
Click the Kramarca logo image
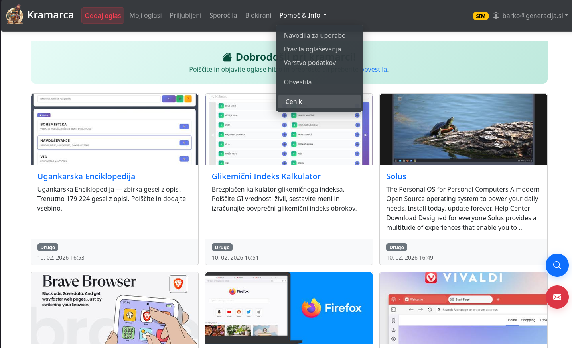click(x=15, y=15)
